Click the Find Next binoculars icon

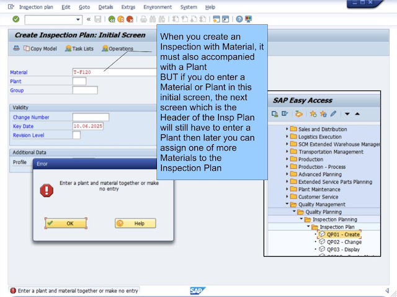point(162,19)
